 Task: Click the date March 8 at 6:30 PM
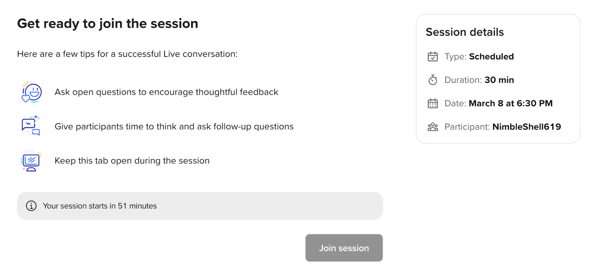tap(510, 103)
